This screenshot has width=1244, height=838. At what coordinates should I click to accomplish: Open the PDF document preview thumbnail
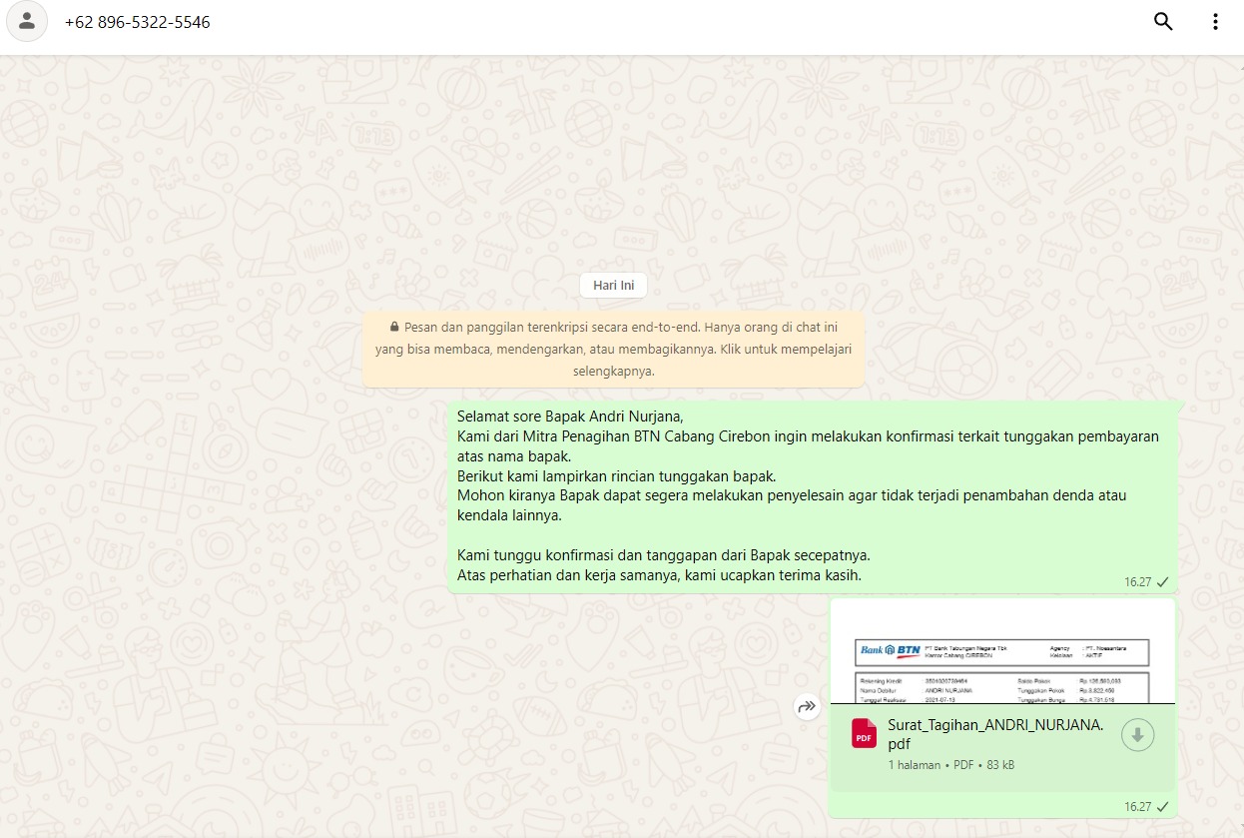tap(1002, 654)
